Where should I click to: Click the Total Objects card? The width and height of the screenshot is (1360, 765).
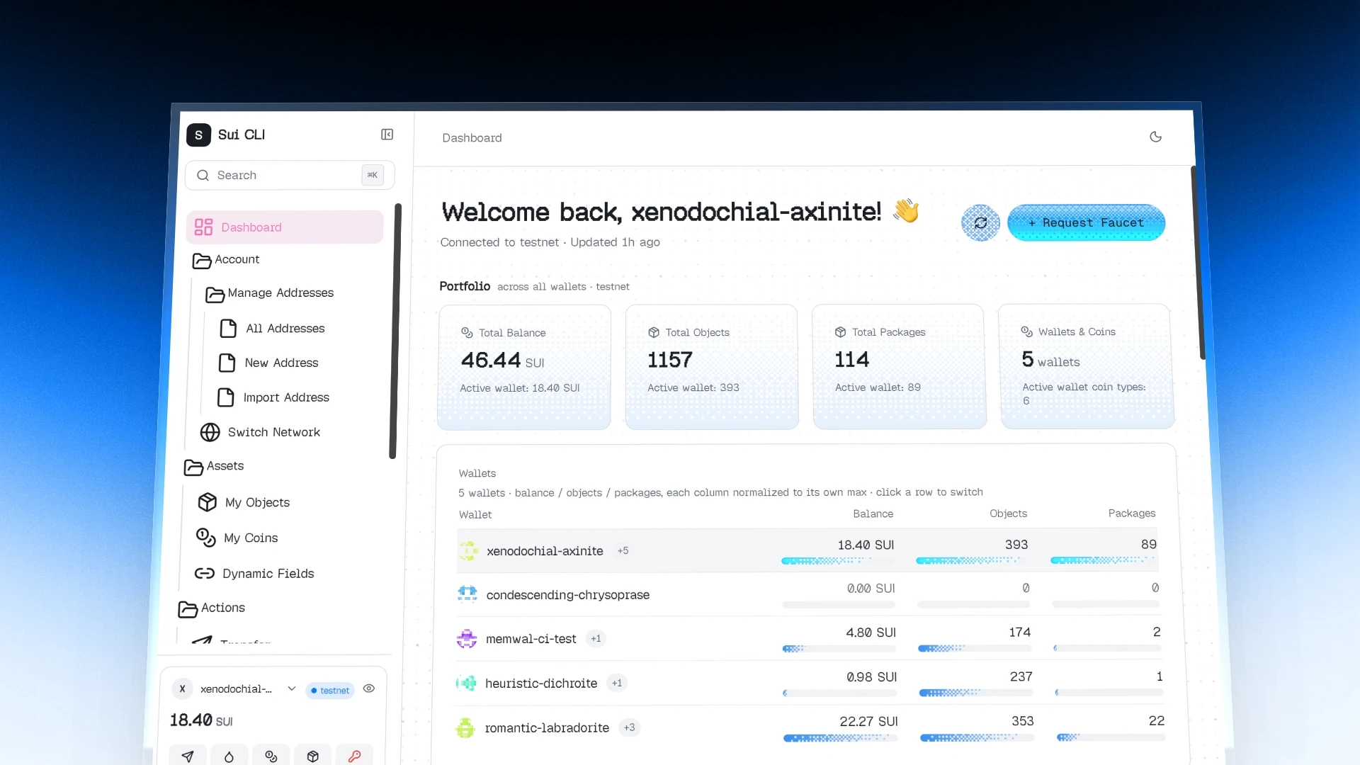(712, 367)
